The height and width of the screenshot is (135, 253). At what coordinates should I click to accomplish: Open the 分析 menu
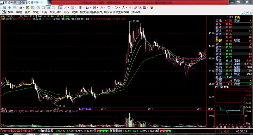66,12
